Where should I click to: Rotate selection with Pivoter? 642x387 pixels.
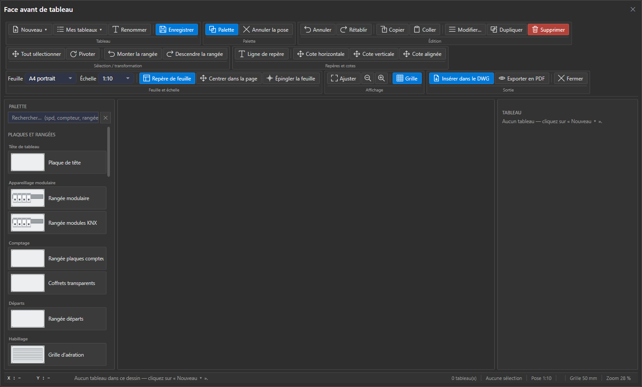pos(83,54)
